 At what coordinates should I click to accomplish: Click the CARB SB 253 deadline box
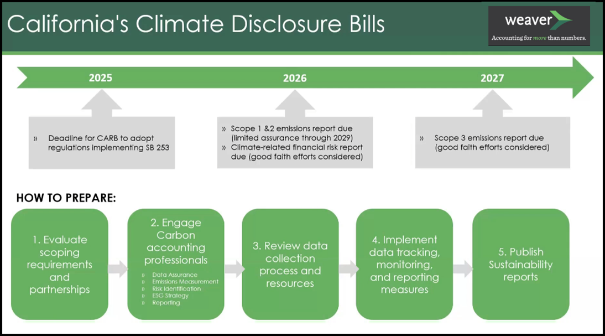pyautogui.click(x=102, y=143)
